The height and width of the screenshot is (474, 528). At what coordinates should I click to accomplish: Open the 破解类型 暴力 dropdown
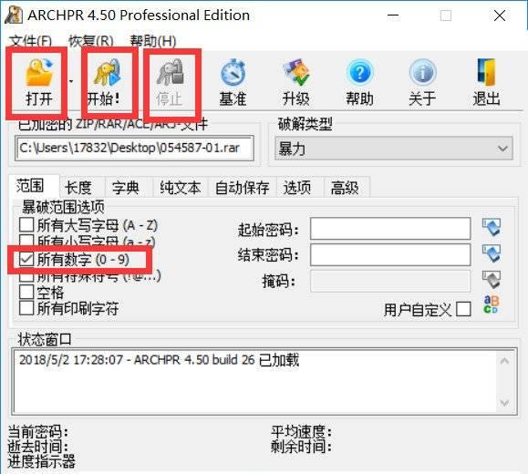tap(394, 148)
